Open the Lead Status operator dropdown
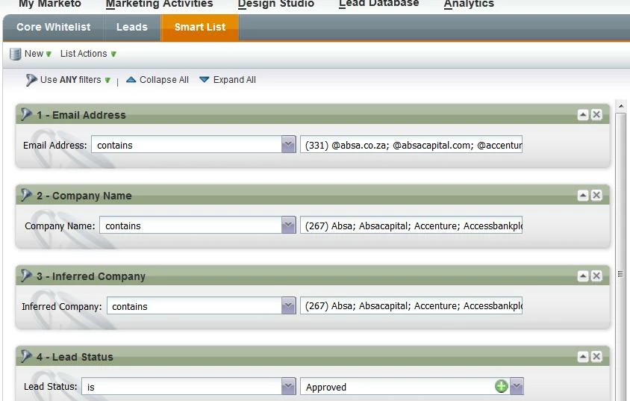Screen dimensions: 630x401 coord(288,387)
